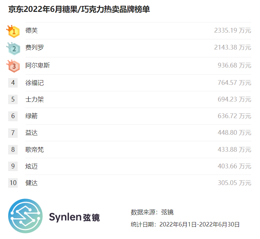
Task: Click the gold rank 1 crown badge
Action: [x=13, y=31]
